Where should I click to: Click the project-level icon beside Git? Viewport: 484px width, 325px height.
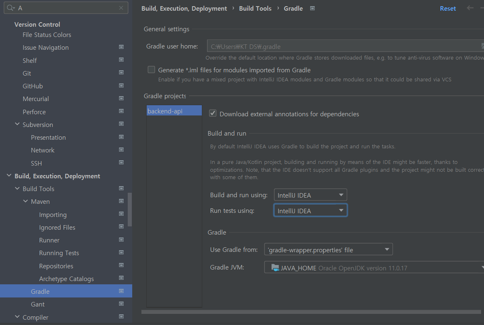point(121,73)
